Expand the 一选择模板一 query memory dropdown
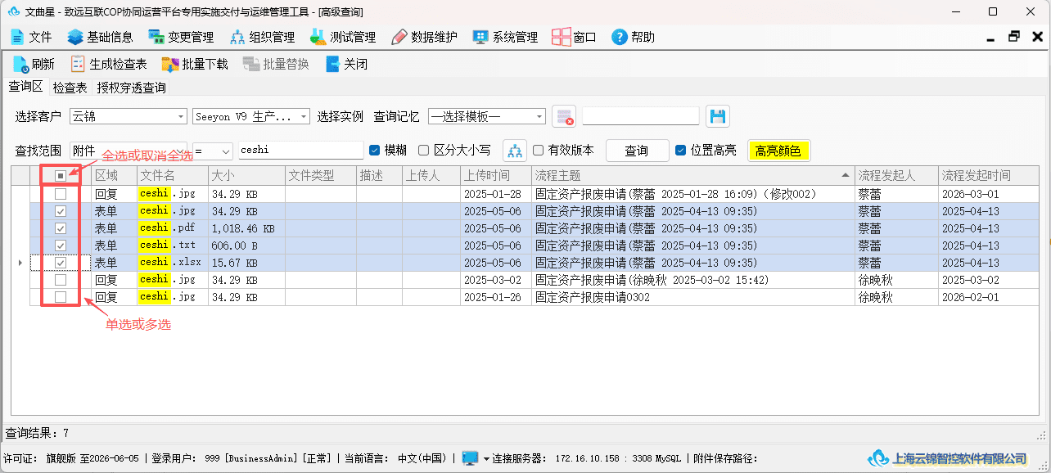1051x473 pixels. pyautogui.click(x=487, y=116)
